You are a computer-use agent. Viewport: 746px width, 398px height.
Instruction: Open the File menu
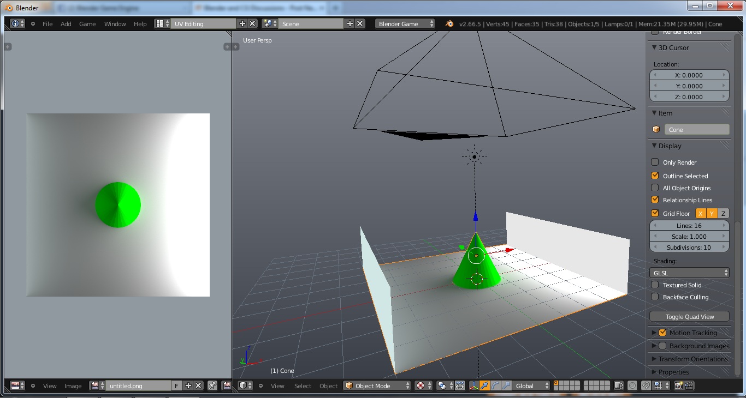48,24
